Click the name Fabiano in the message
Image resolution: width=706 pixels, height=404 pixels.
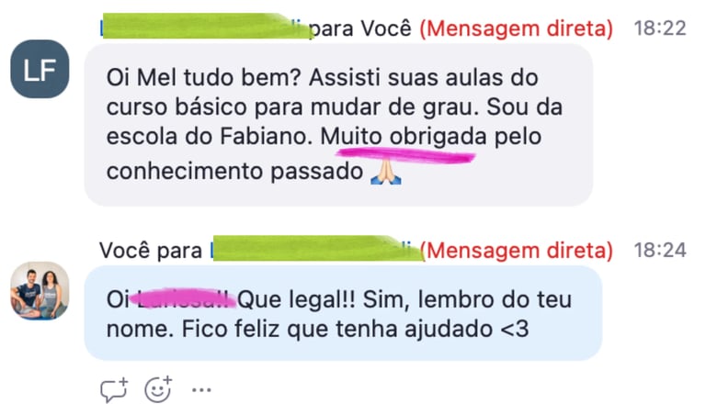[x=266, y=137]
